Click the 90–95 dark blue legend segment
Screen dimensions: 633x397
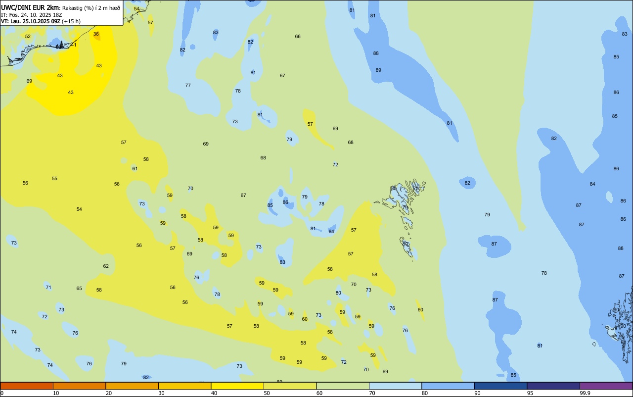(x=500, y=386)
